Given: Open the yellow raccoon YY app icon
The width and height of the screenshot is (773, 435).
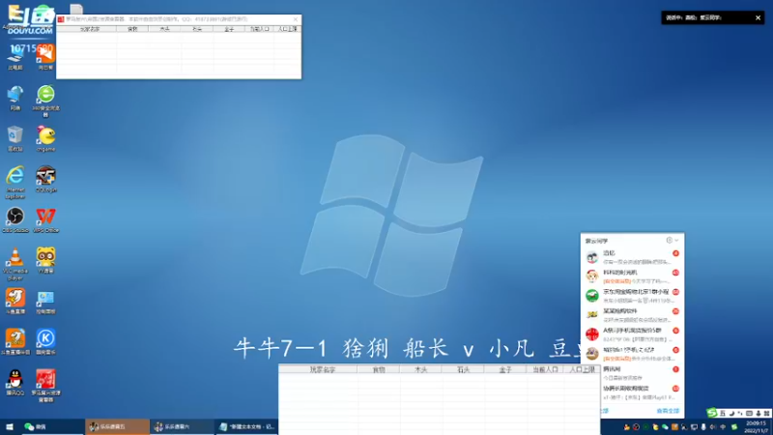Looking at the screenshot, I should [45, 260].
